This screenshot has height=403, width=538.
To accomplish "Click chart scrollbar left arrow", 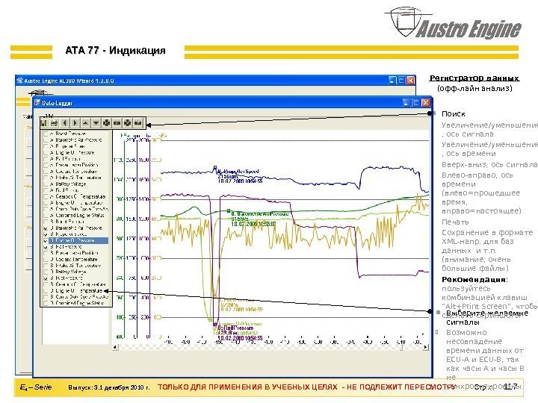I will point(116,347).
